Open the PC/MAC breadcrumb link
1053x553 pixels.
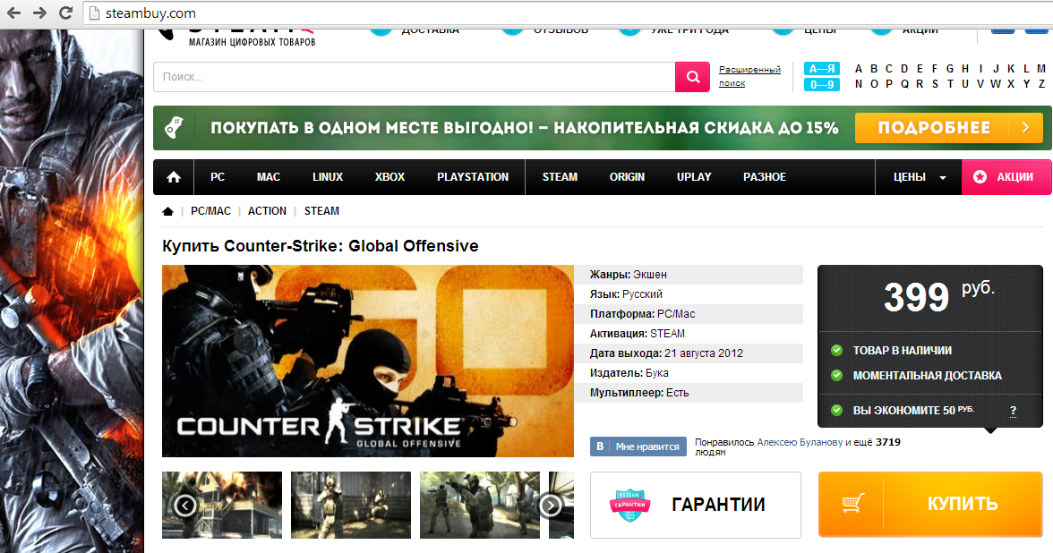pyautogui.click(x=211, y=211)
